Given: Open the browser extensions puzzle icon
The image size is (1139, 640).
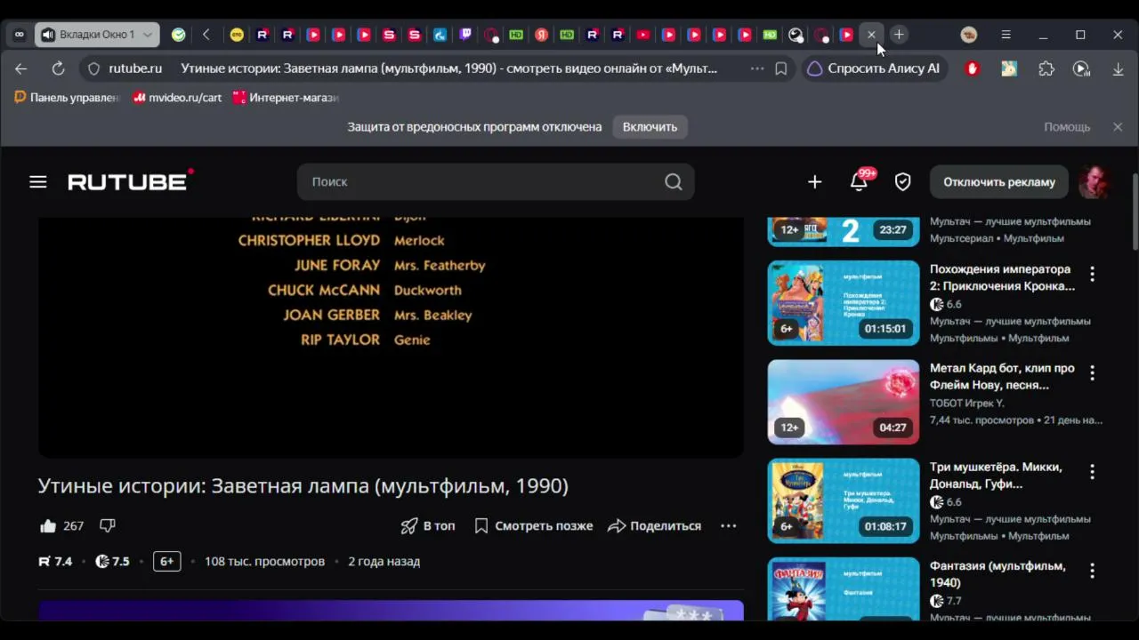Looking at the screenshot, I should pos(1046,68).
